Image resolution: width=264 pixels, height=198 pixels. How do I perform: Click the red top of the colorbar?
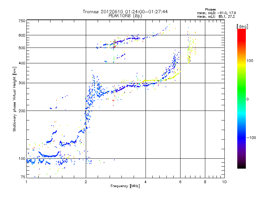[242, 32]
